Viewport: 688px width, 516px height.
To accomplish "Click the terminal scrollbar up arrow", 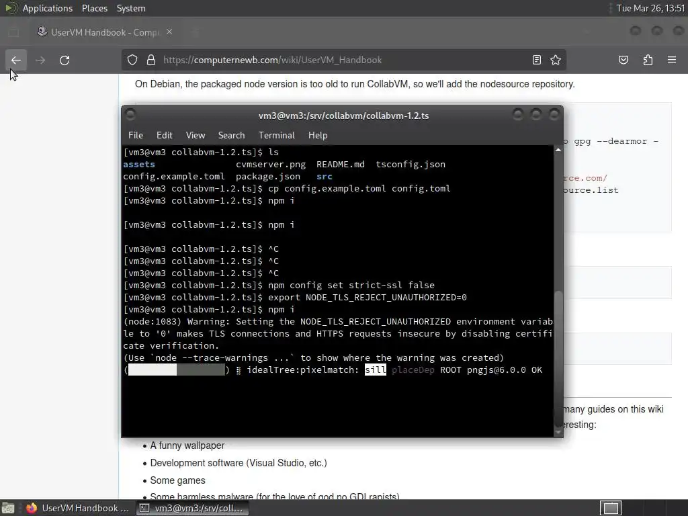I will (x=558, y=150).
